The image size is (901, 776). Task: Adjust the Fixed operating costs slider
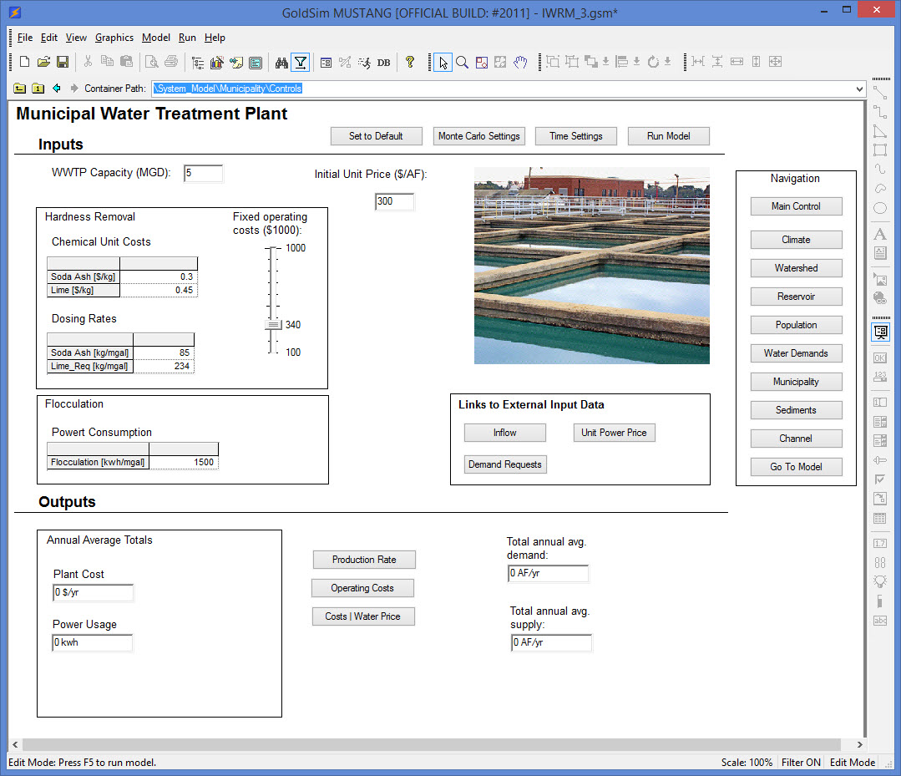(x=271, y=324)
